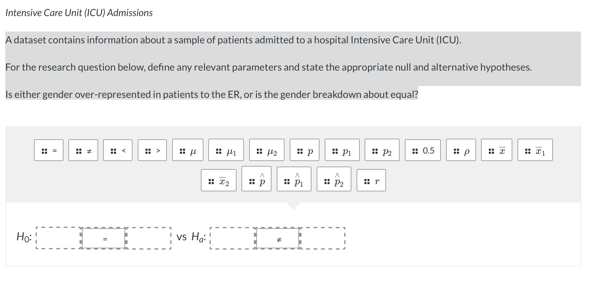Select the x̄2 tile
The image size is (590, 283).
(219, 181)
